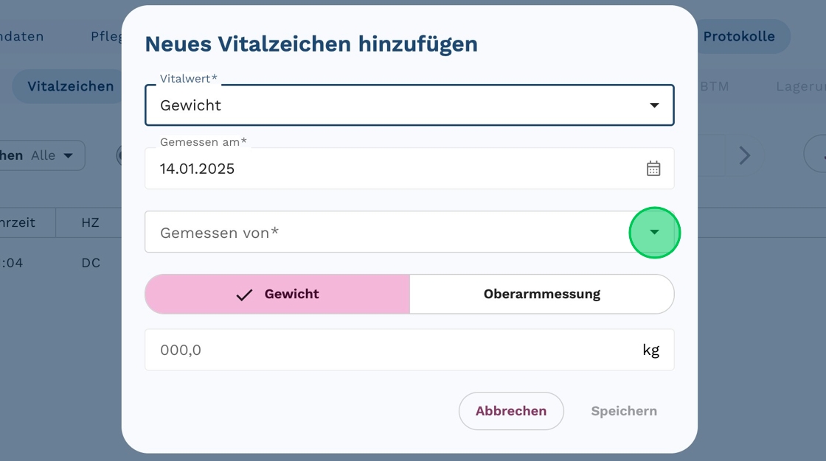Select the DC cell in the table row
Screen dimensions: 826x461
91,263
